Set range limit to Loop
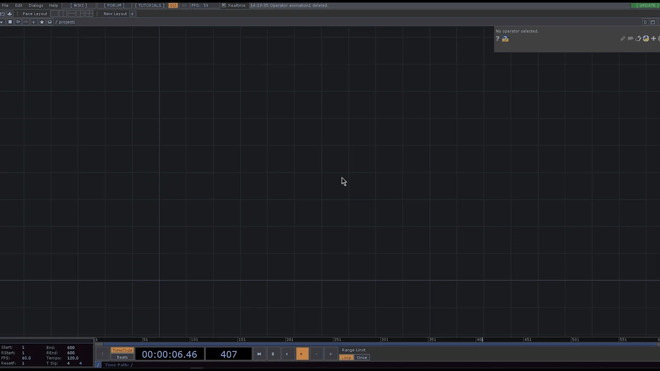The height and width of the screenshot is (371, 660). tap(346, 358)
